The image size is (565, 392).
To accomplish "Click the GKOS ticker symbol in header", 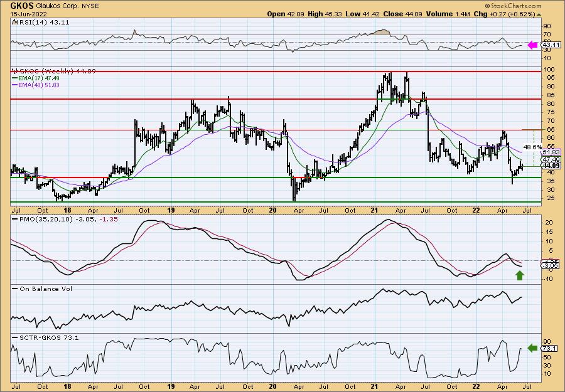I will pos(22,6).
